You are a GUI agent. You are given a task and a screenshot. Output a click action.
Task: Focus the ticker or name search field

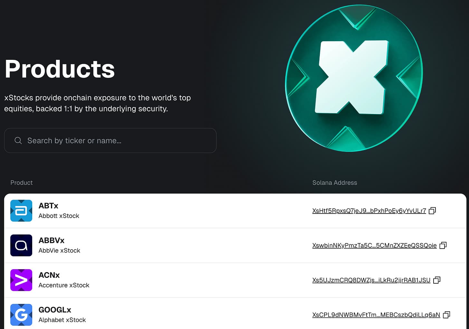coord(110,141)
